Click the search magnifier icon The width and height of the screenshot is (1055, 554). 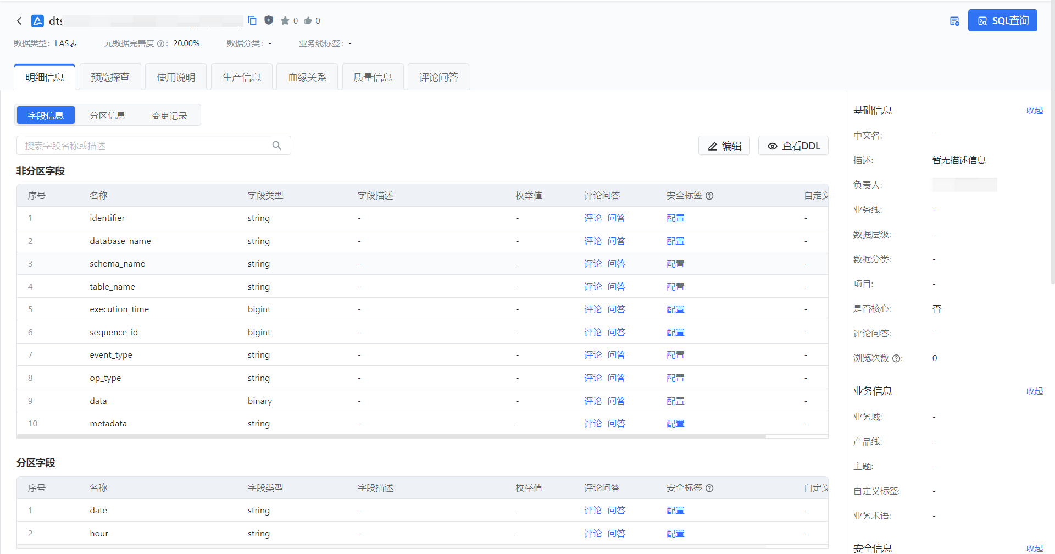pos(277,146)
